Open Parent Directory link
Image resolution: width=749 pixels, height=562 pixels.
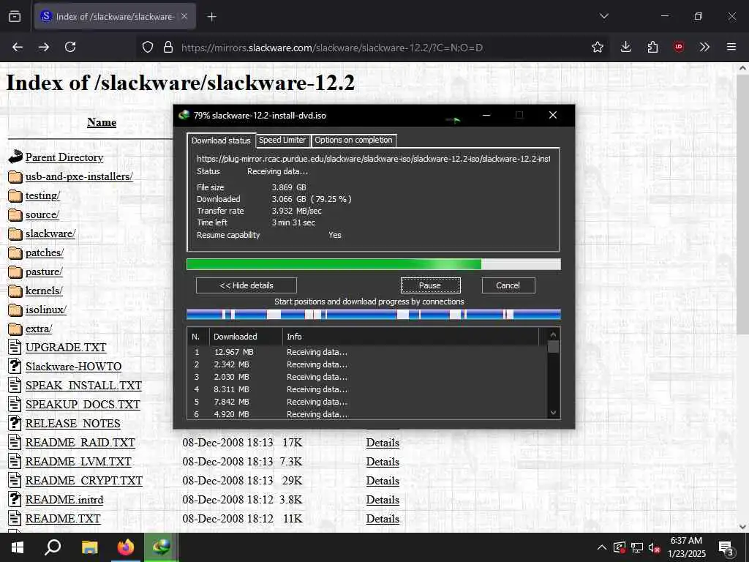click(64, 157)
